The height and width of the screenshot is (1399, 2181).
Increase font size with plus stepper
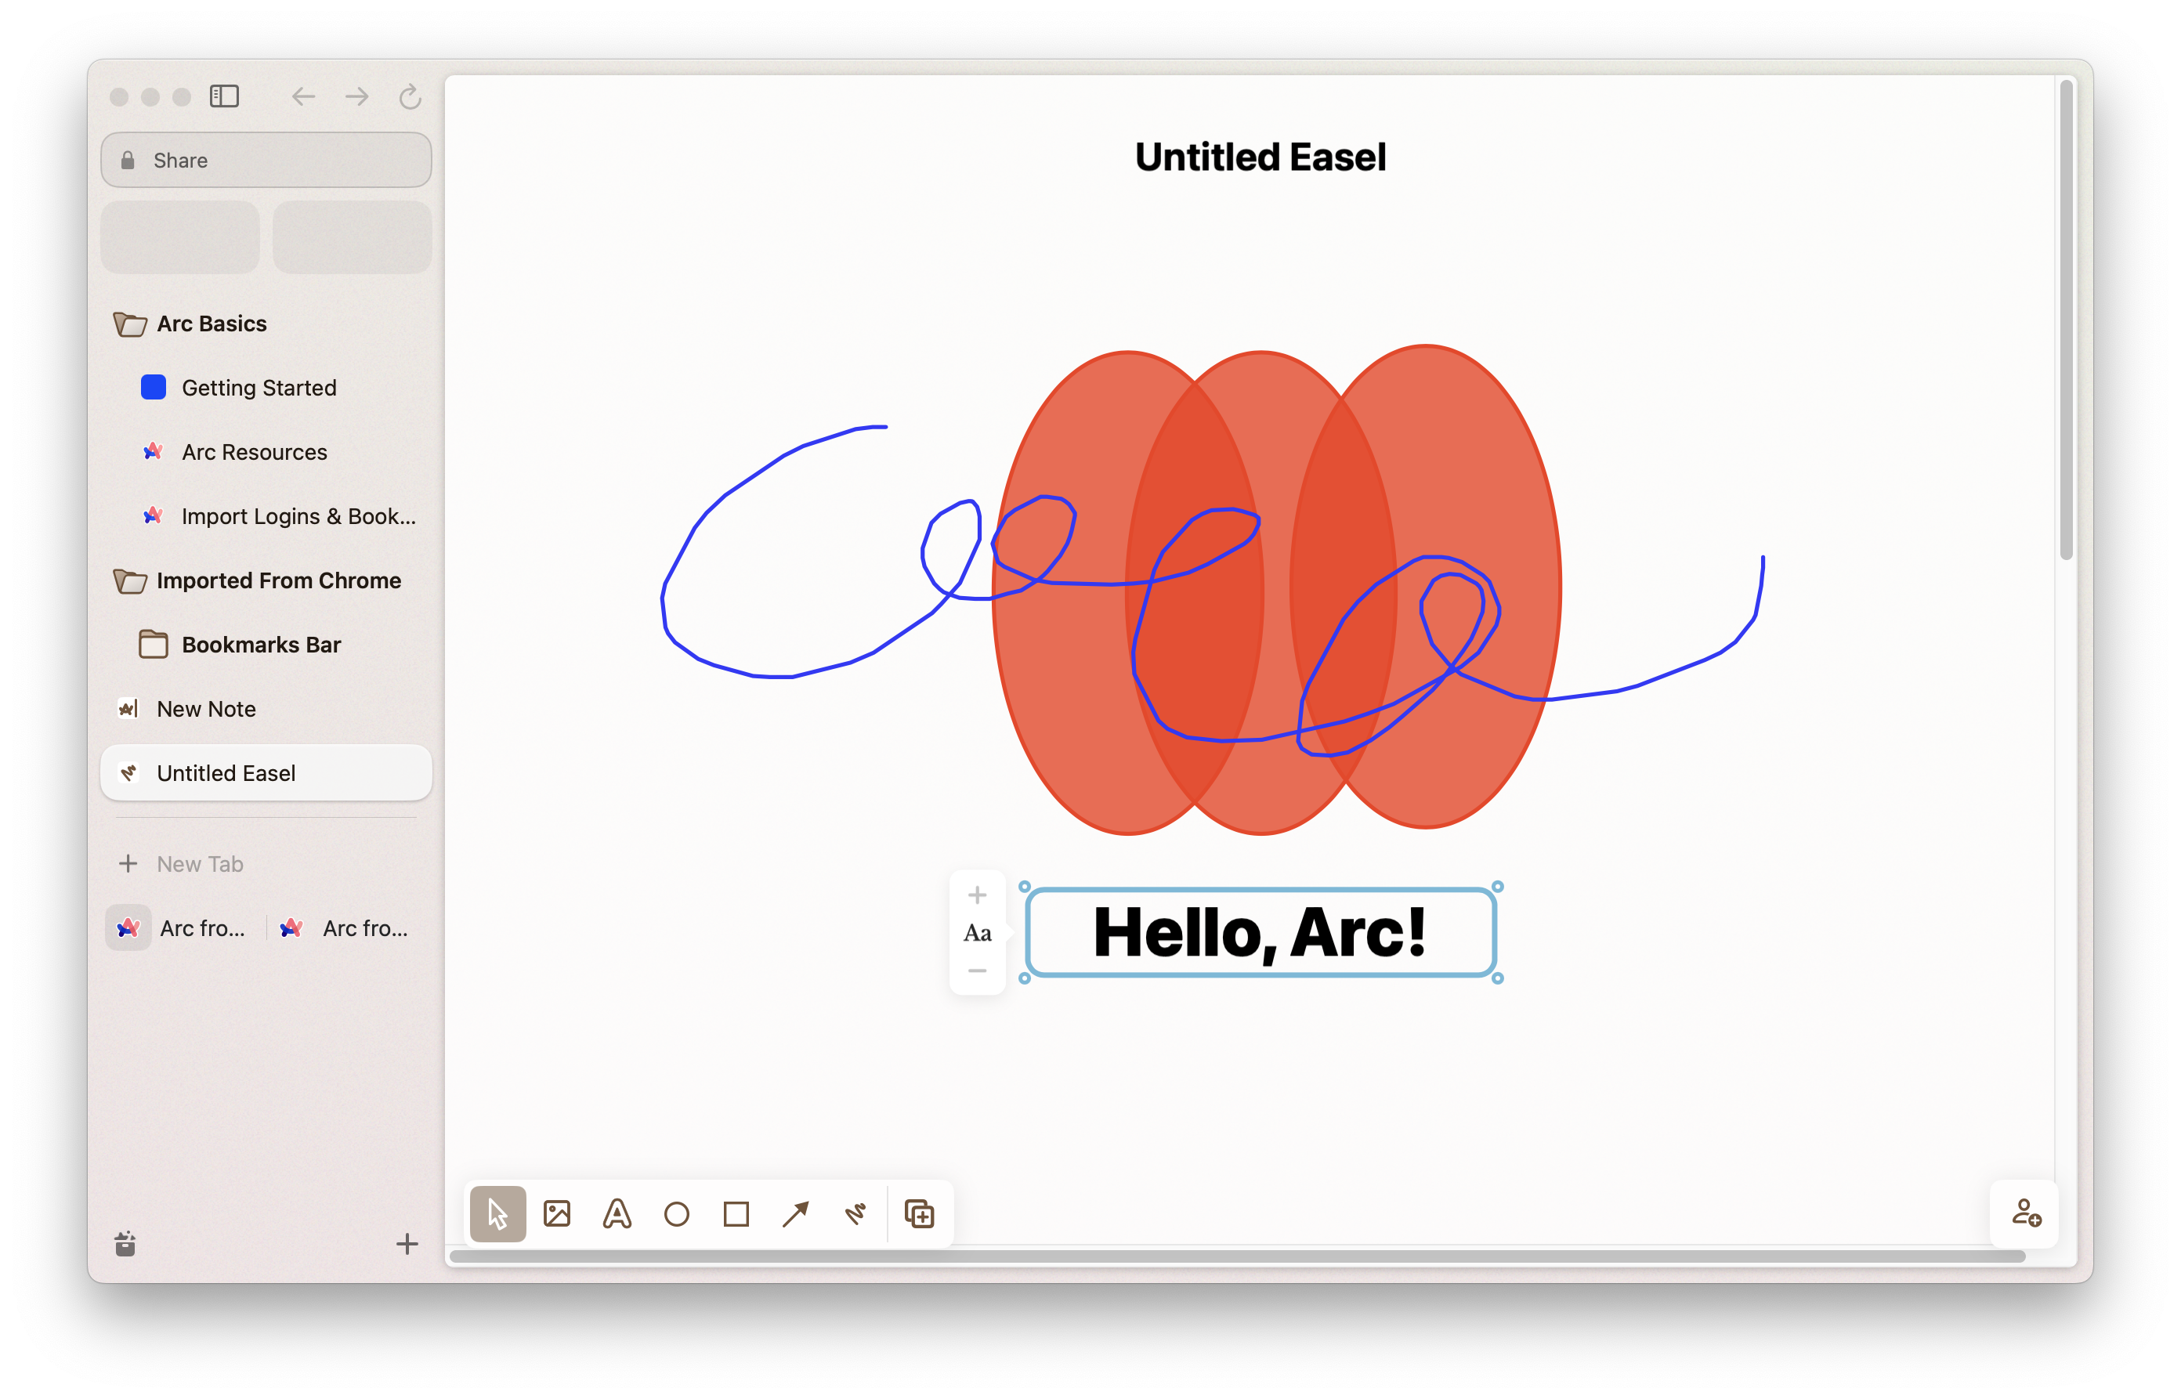click(x=976, y=895)
